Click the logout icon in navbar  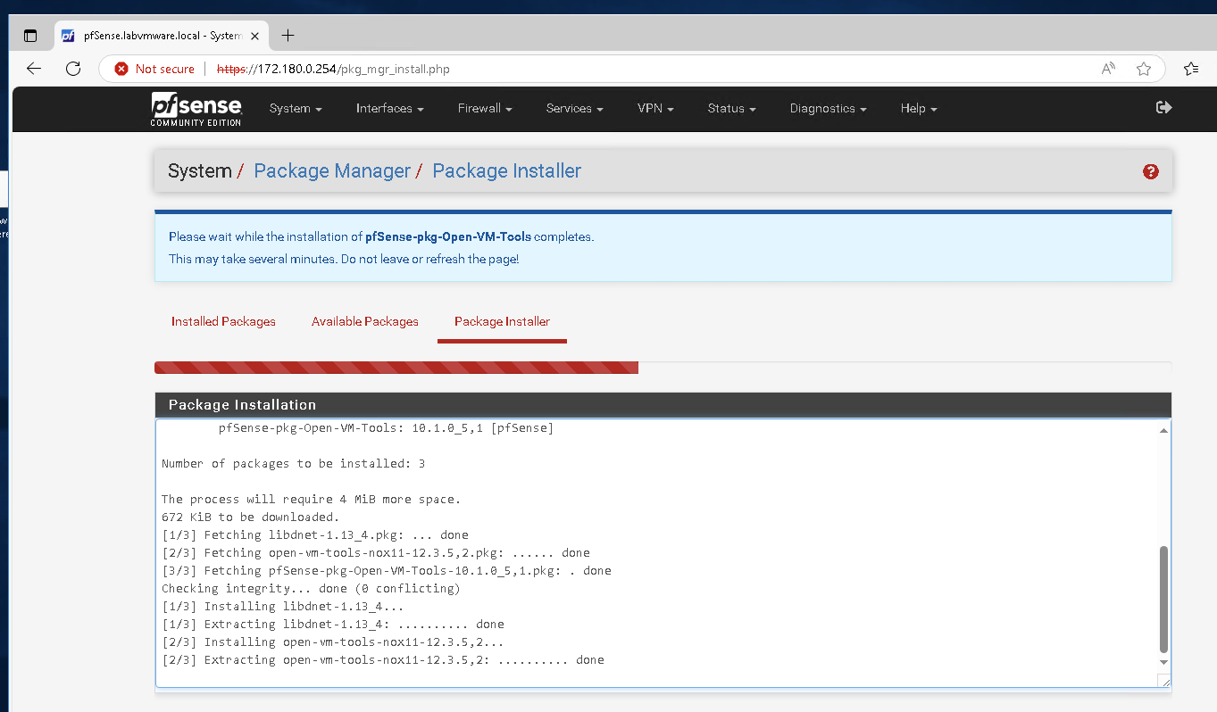1163,108
